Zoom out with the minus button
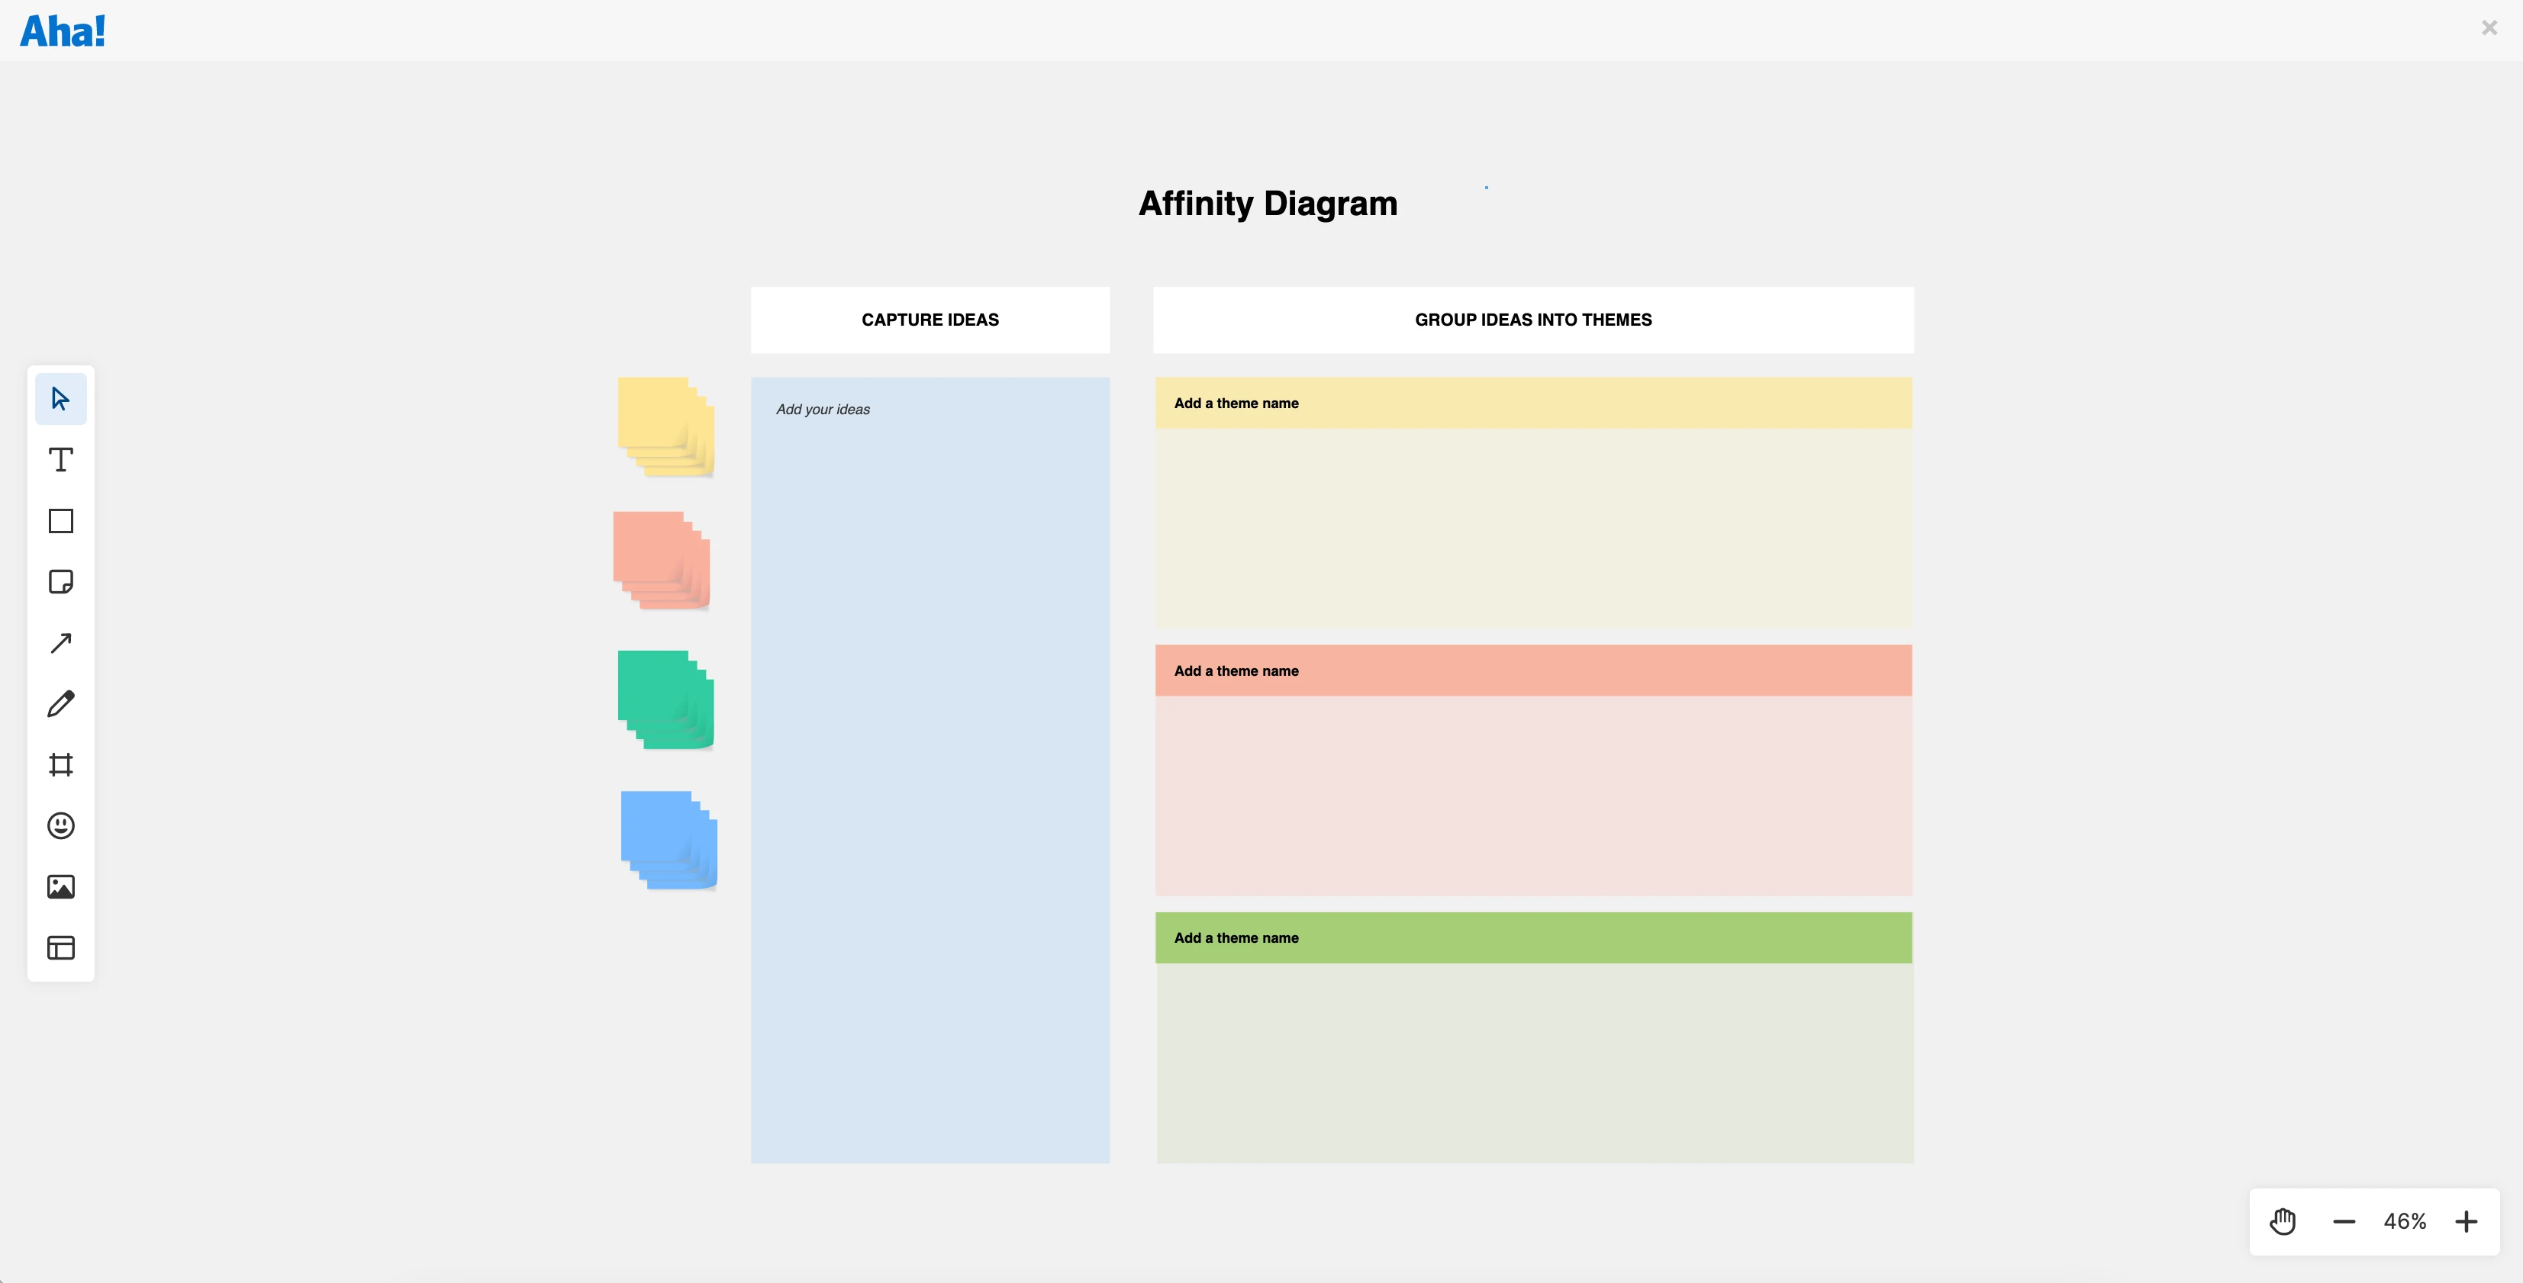 tap(2344, 1221)
